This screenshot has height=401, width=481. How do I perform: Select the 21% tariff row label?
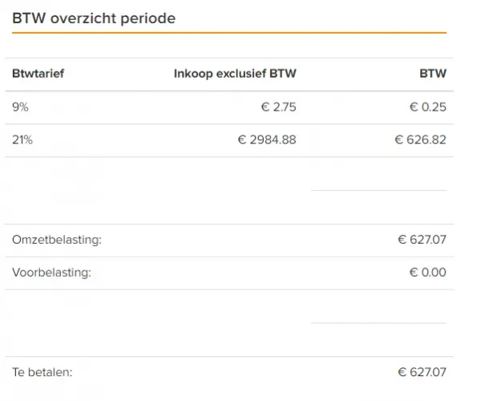pyautogui.click(x=22, y=140)
